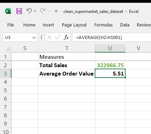Expand the Name Box dropdown
Screen dimensions: 151x134
pyautogui.click(x=34, y=38)
